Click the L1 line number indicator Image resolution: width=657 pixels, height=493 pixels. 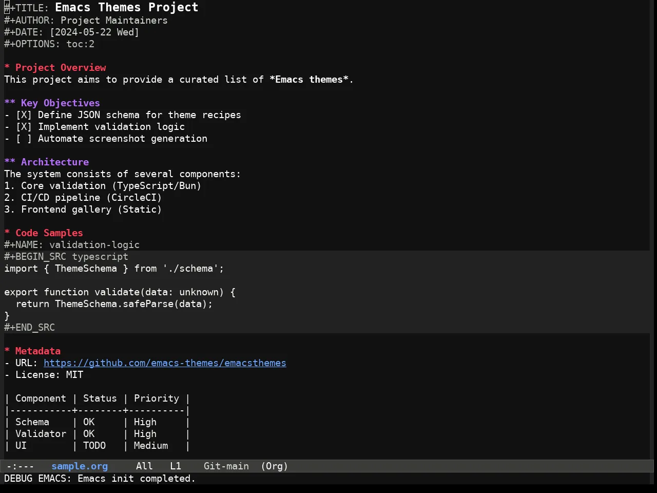(x=176, y=466)
